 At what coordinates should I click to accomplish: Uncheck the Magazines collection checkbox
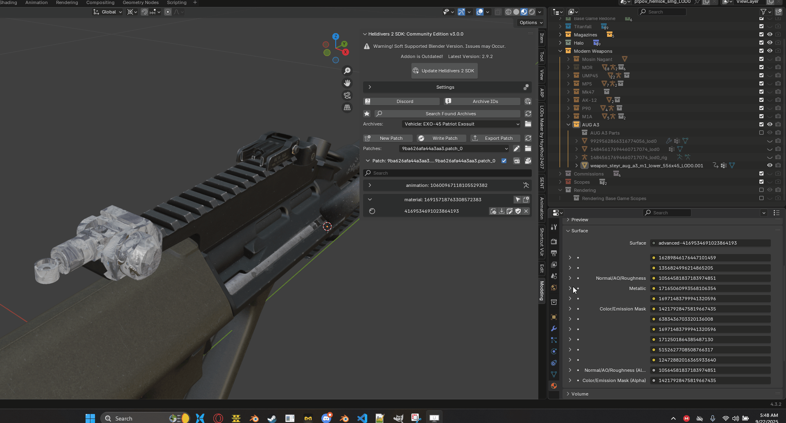[761, 35]
